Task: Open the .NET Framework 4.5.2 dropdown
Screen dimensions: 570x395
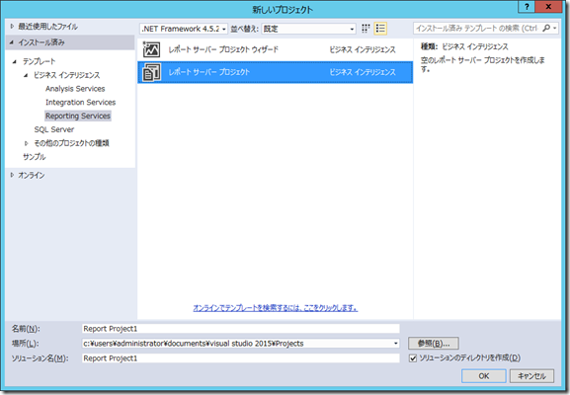Action: [184, 29]
